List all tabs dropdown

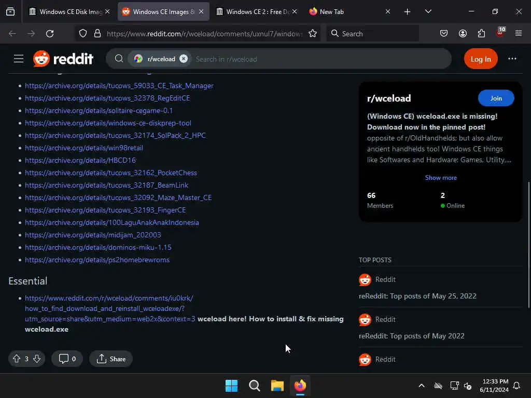coord(428,12)
